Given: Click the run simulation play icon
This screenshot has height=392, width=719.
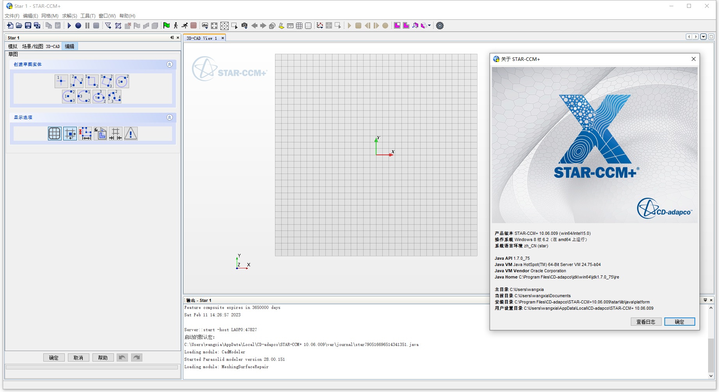Looking at the screenshot, I should click(x=69, y=26).
